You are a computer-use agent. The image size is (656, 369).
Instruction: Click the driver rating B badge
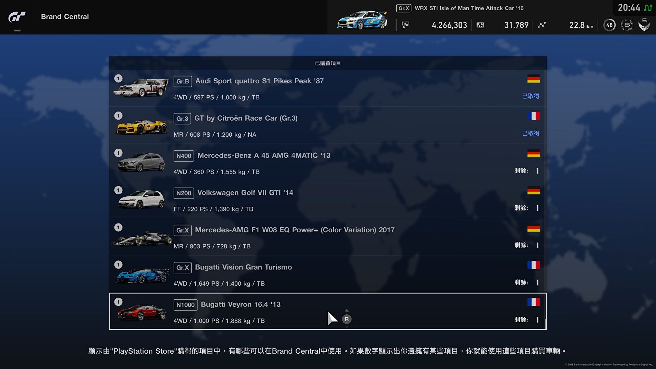coord(627,25)
